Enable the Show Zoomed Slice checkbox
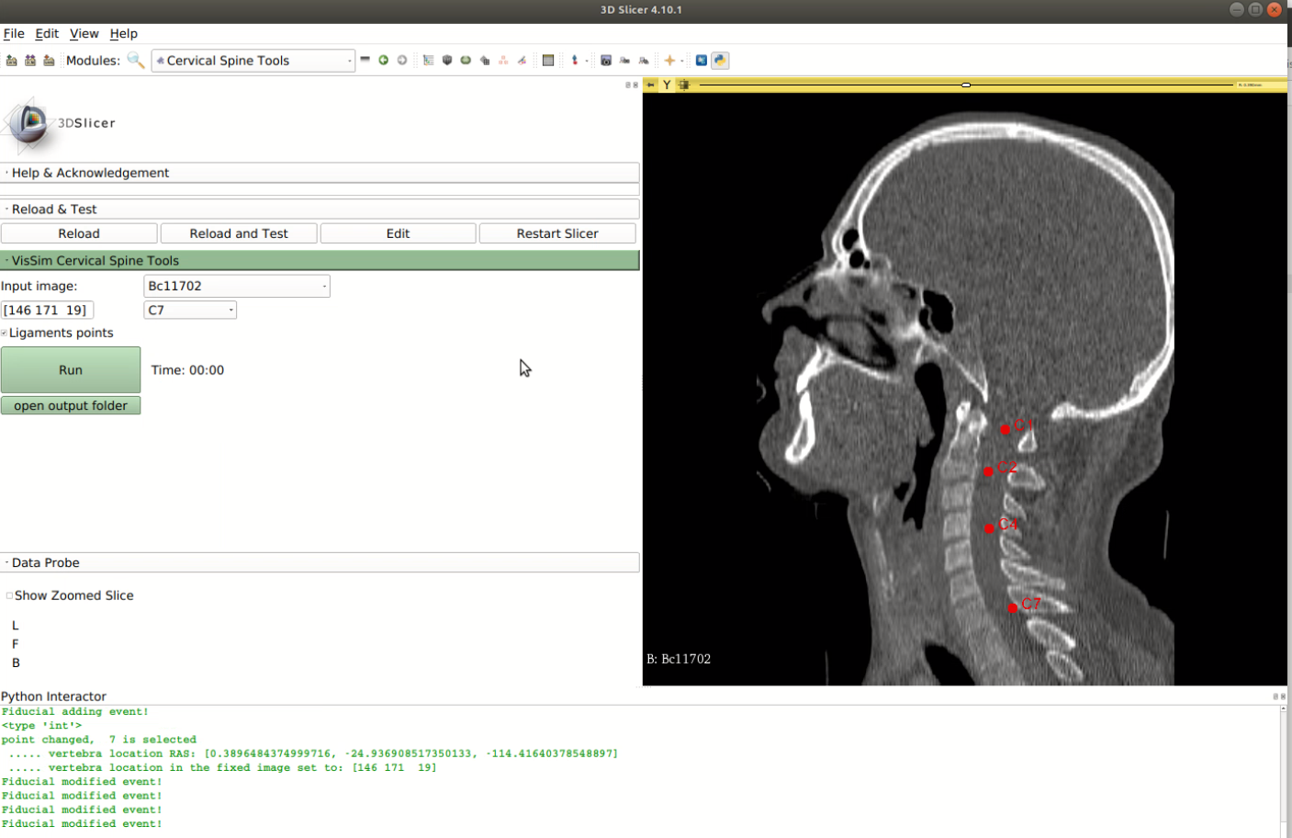 point(9,595)
